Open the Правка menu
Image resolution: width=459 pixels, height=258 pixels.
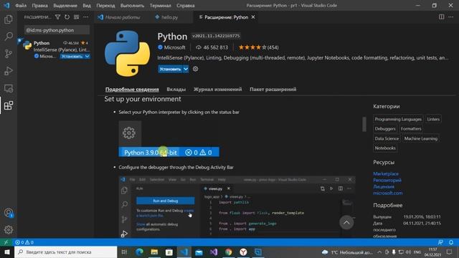[x=40, y=6]
